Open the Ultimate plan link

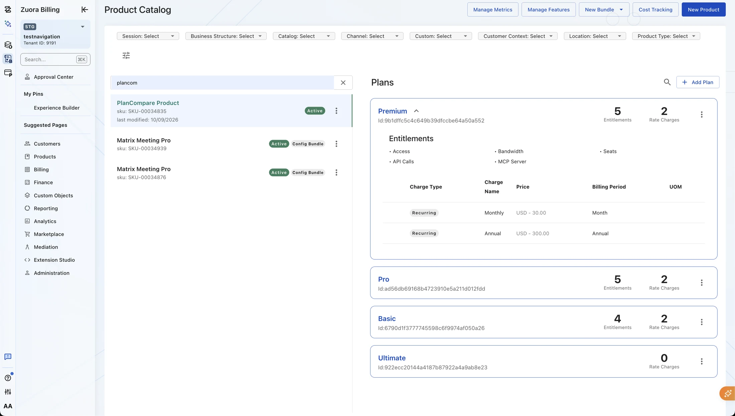point(392,358)
